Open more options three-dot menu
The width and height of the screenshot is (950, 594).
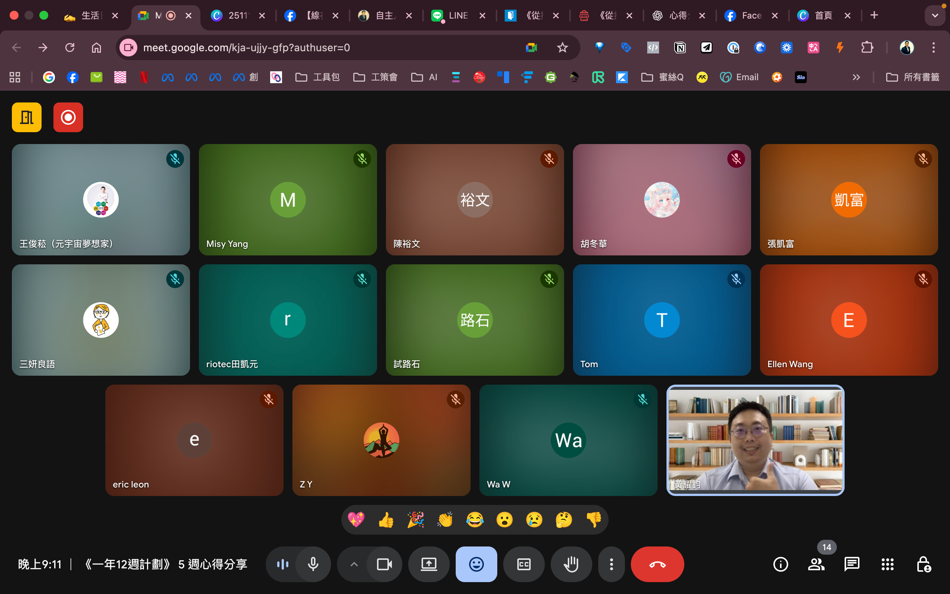click(611, 564)
